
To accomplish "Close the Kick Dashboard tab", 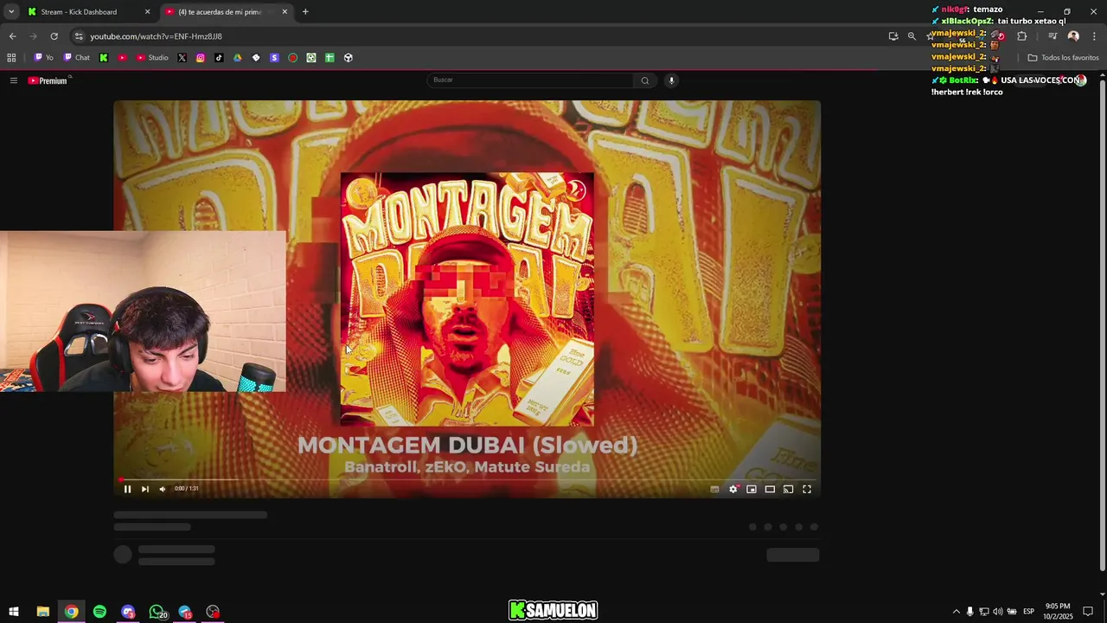I will 147,12.
